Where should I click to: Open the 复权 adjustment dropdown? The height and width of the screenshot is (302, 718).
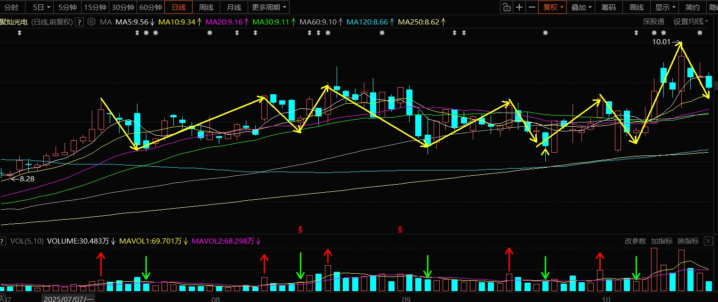[x=553, y=7]
